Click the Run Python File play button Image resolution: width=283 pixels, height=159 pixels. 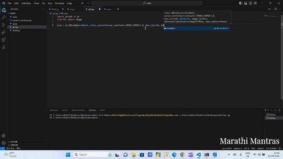coord(269,9)
